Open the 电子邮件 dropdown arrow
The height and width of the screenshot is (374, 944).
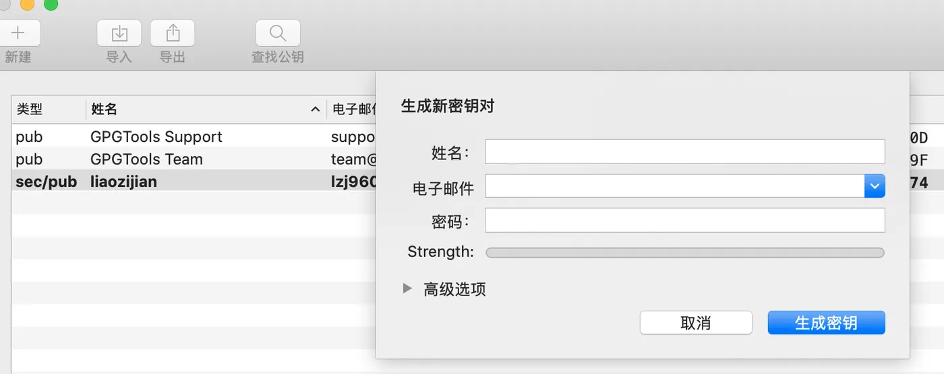pos(875,186)
